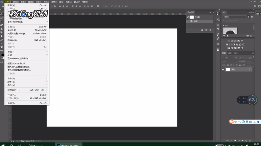Switch Libraries panel to grid view
The height and width of the screenshot is (146, 261).
(x=248, y=17)
